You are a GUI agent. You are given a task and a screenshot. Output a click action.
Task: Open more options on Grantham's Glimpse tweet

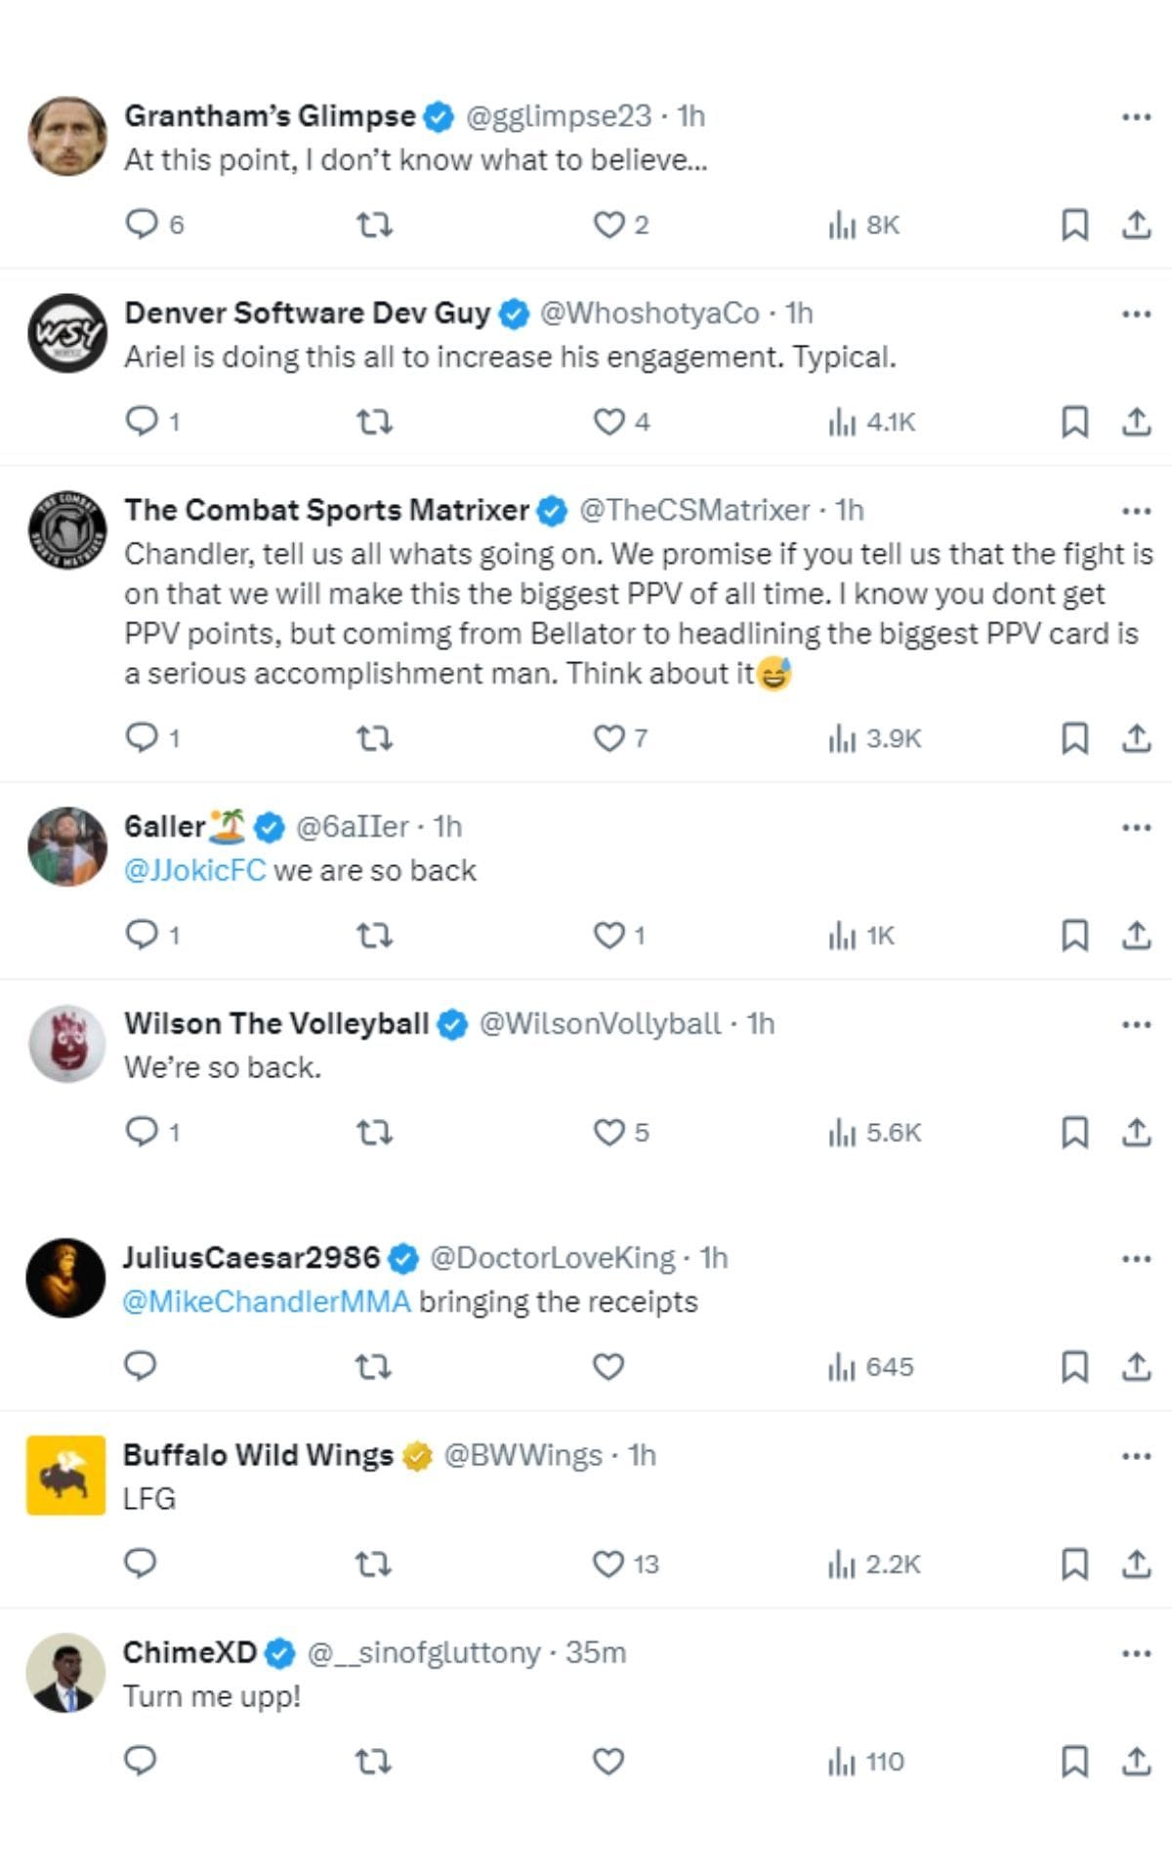[x=1136, y=116]
